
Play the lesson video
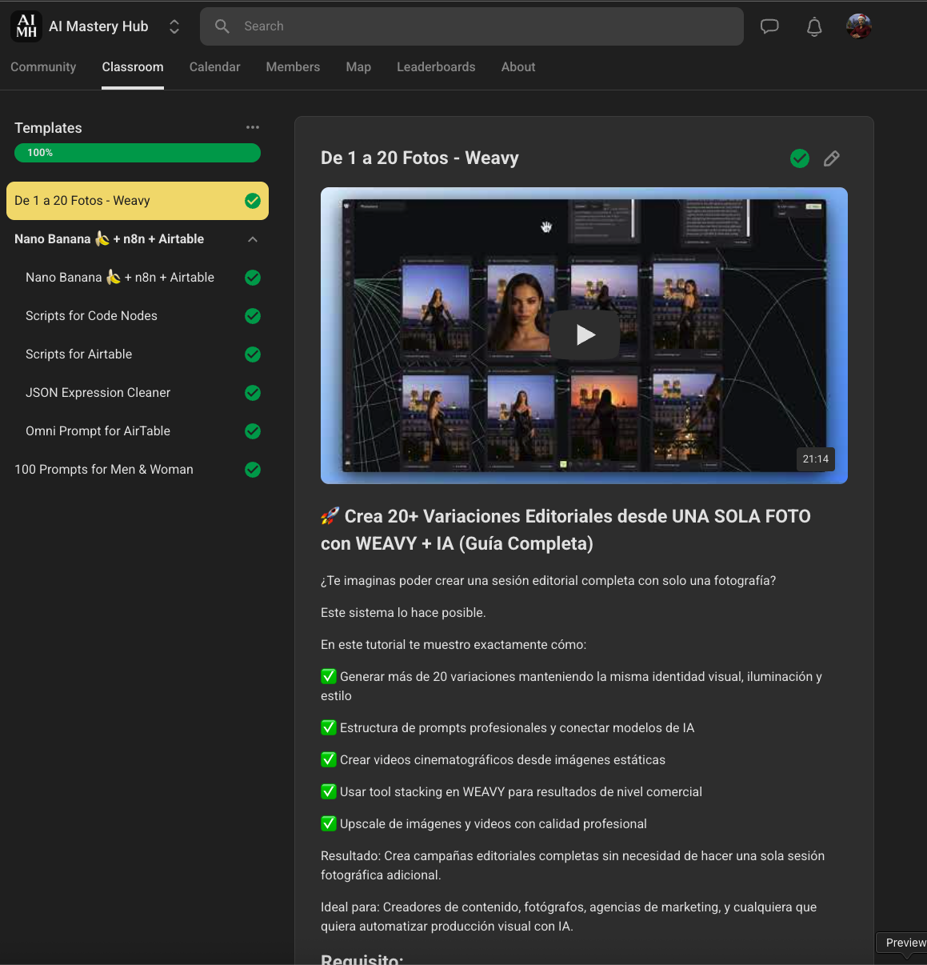585,335
